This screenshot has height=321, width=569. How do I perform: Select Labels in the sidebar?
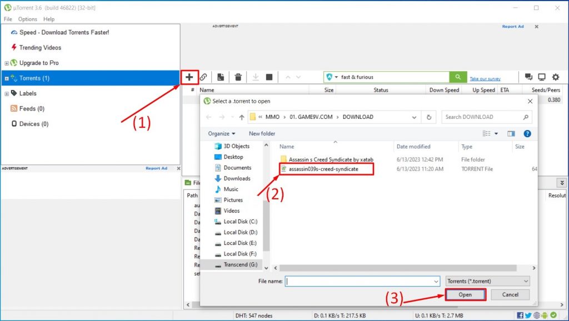click(x=28, y=93)
